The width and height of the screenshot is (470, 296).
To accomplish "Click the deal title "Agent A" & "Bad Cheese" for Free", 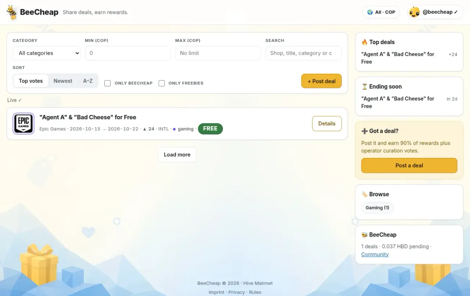I will click(88, 118).
